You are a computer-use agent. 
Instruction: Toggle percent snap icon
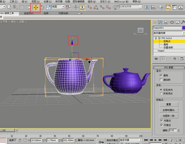click(x=102, y=7)
